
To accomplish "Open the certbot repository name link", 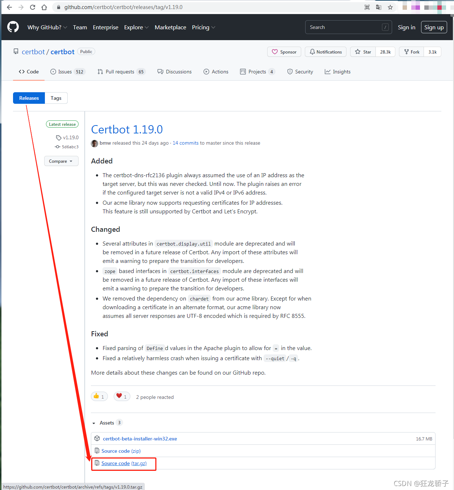I will tap(63, 52).
